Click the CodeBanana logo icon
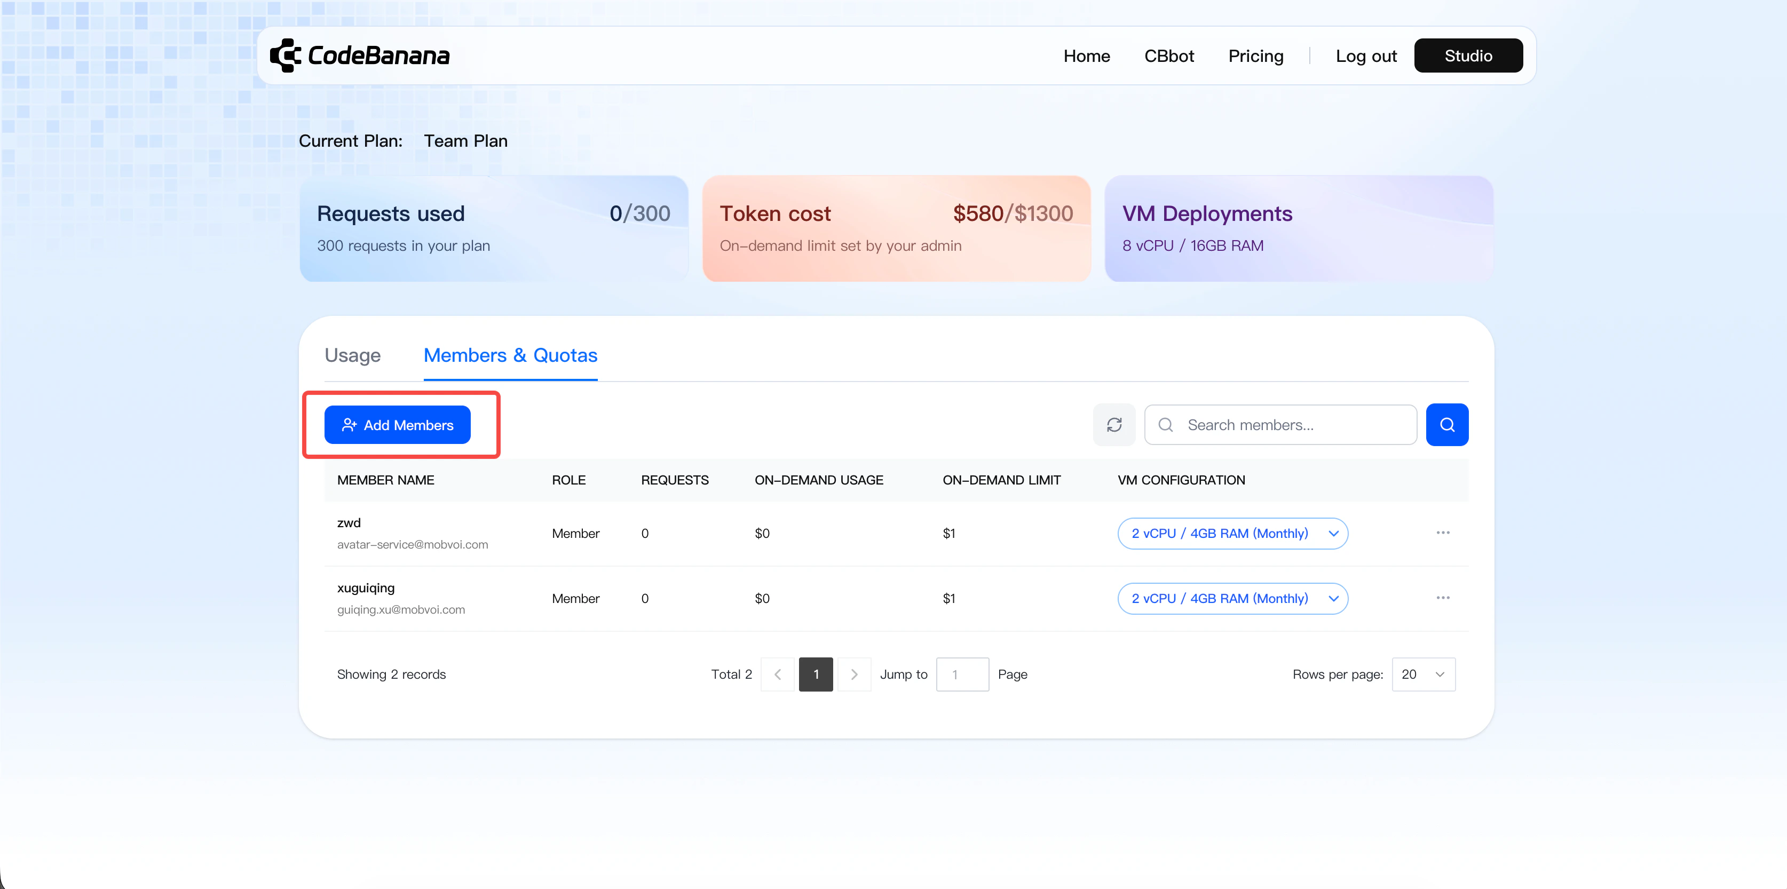1787x889 pixels. click(285, 55)
